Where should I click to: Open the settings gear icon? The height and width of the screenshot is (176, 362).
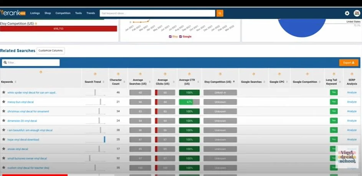[x=347, y=13]
